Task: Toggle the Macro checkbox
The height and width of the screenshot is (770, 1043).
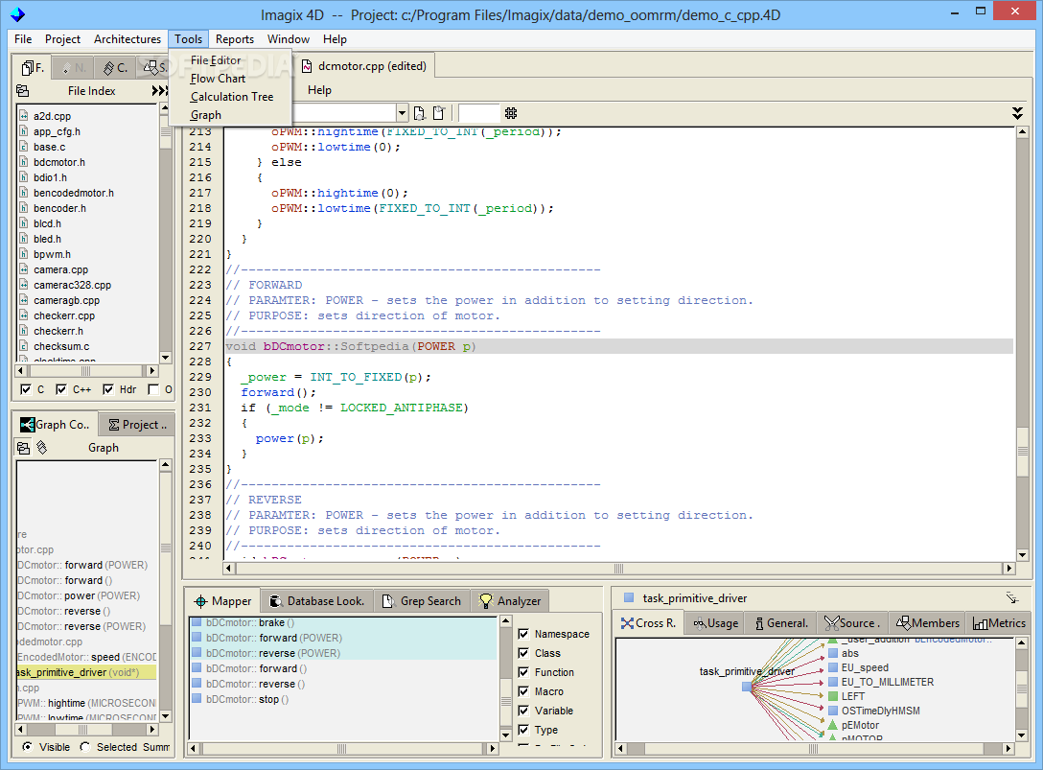Action: click(523, 691)
